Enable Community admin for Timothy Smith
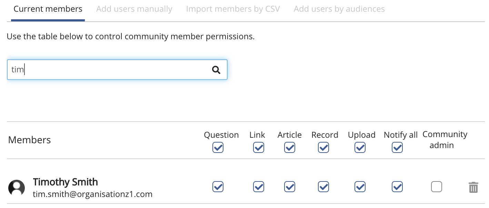 coord(437,187)
